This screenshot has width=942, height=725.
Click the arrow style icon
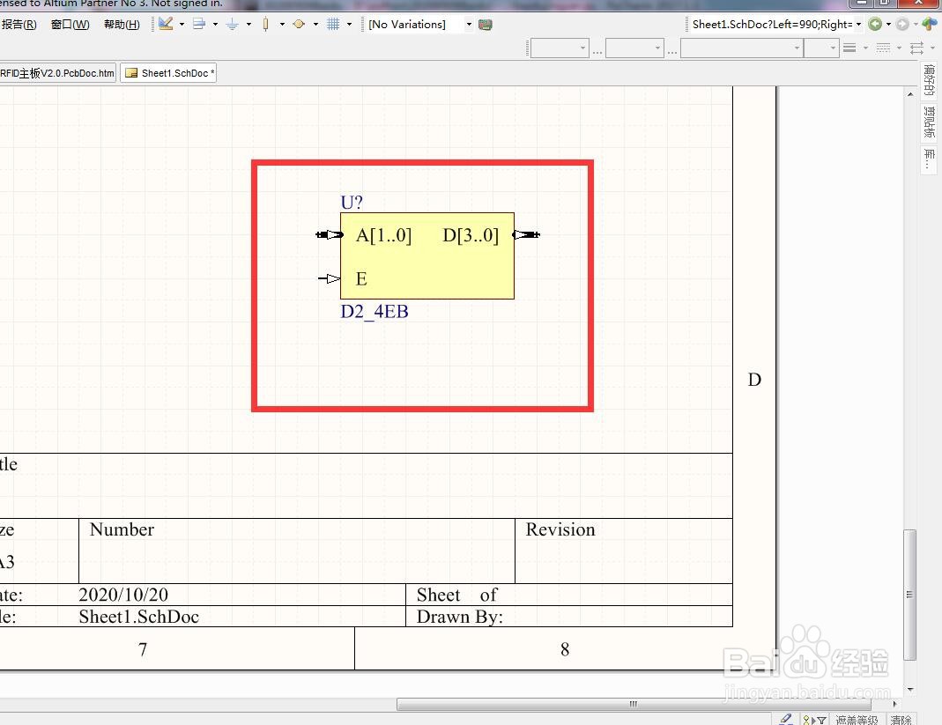(x=916, y=48)
